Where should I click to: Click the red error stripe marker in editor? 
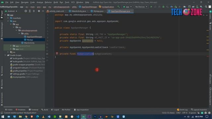pos(208,56)
